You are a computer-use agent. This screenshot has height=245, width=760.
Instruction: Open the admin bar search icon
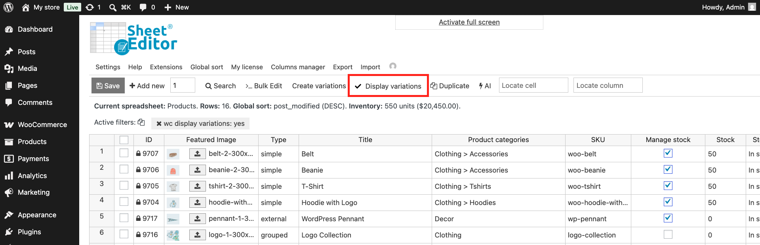pos(113,7)
